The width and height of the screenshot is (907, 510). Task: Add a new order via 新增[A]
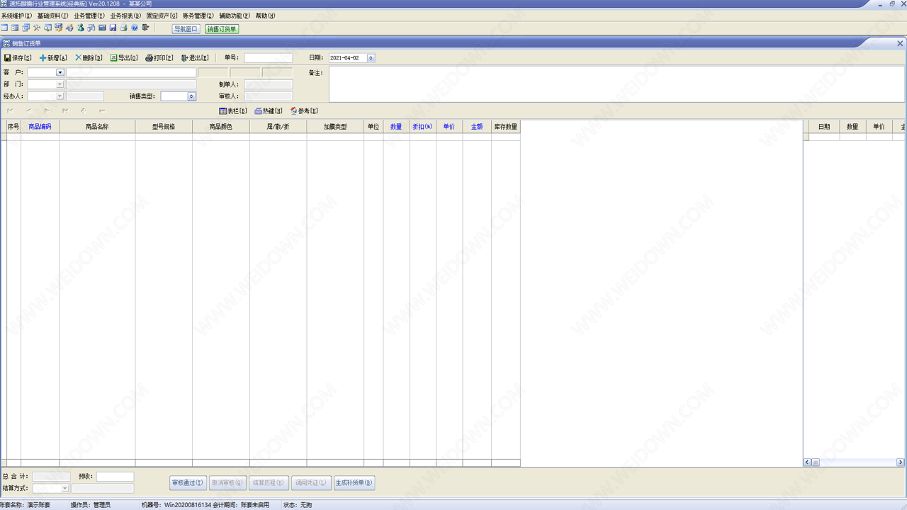(x=53, y=58)
